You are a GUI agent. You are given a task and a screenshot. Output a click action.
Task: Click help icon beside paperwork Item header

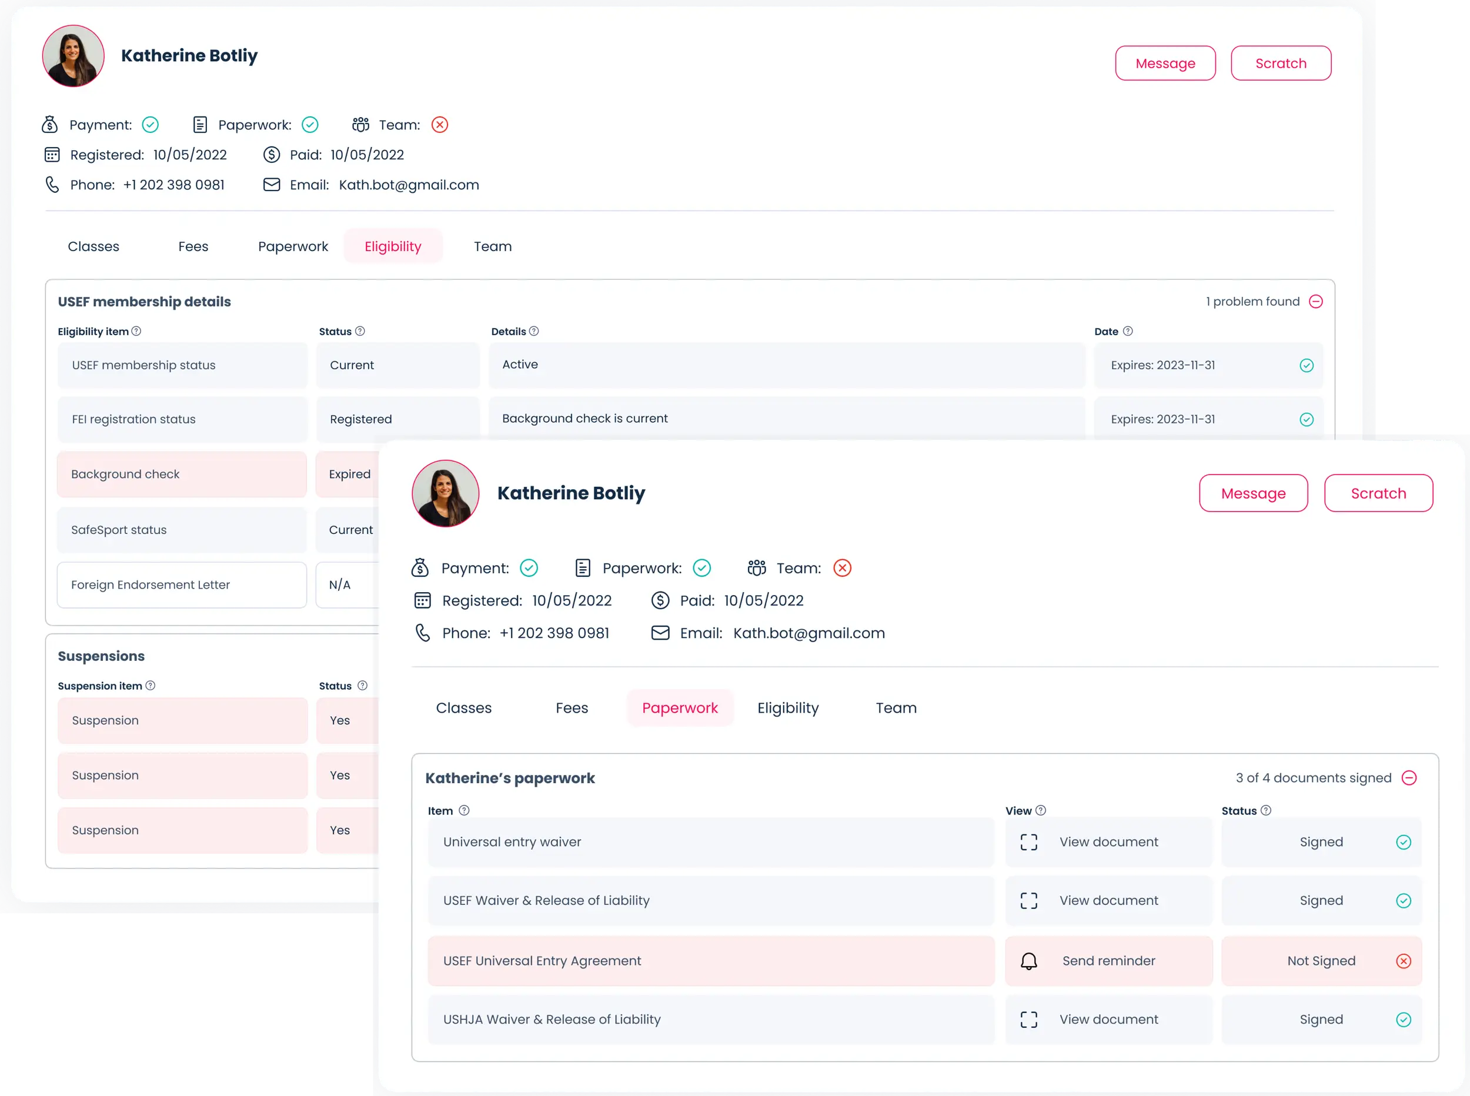(x=465, y=810)
